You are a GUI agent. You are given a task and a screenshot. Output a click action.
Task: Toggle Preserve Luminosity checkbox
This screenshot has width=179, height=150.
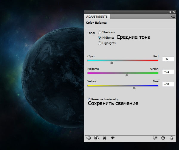pyautogui.click(x=89, y=99)
